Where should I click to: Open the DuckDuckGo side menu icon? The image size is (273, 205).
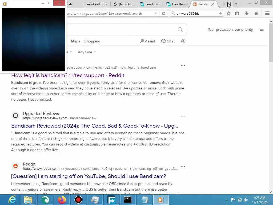(x=262, y=29)
